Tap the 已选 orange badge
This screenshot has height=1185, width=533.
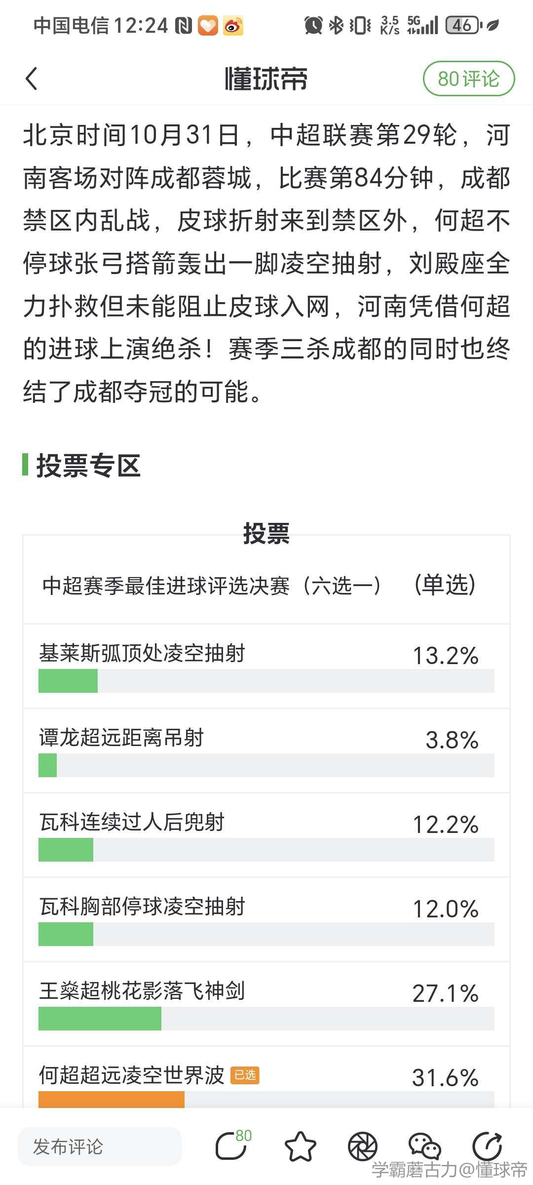point(245,1075)
